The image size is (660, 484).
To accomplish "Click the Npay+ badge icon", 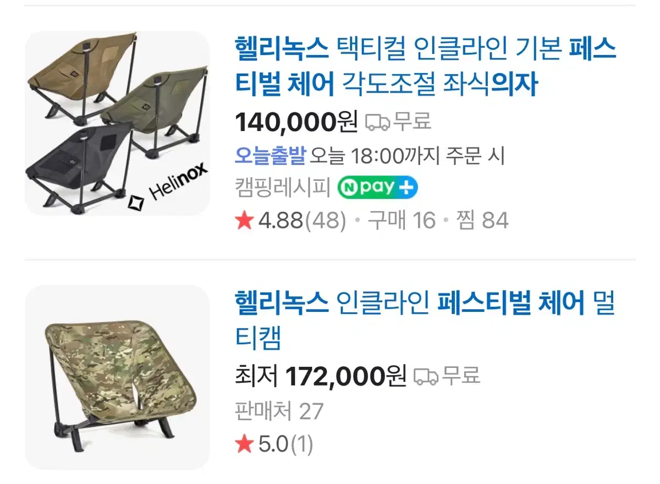I will 377,188.
